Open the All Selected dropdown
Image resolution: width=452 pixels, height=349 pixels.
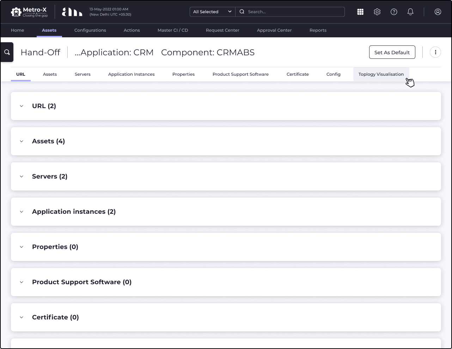tap(213, 12)
